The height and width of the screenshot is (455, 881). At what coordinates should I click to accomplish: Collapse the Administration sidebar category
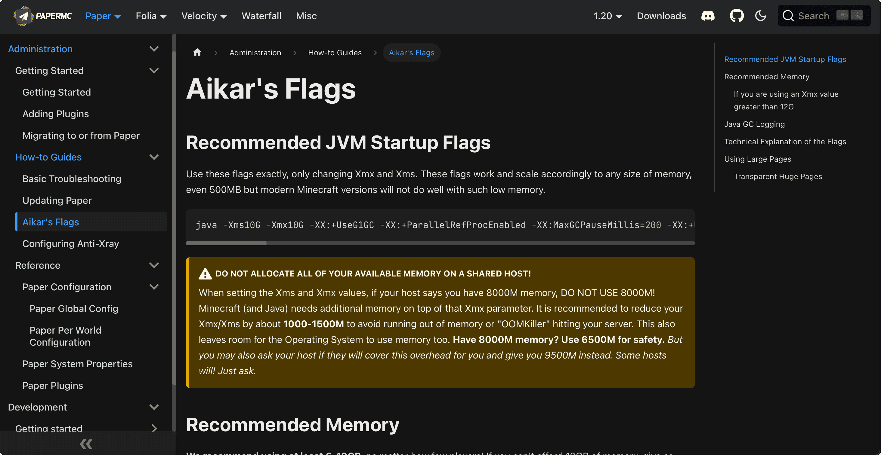(154, 49)
